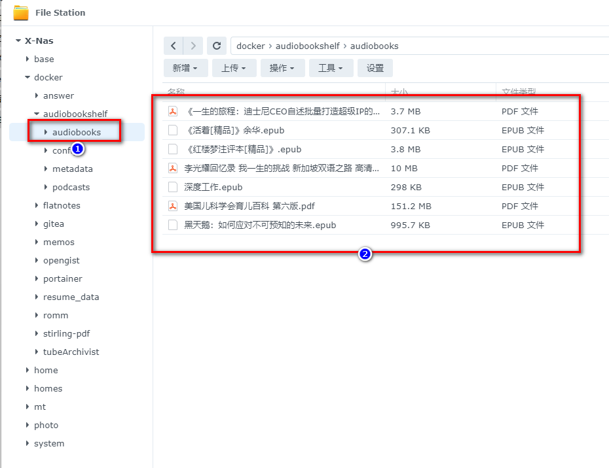The image size is (609, 468).
Task: Click PDF icon of 李光耀回忆录 file
Action: click(x=173, y=169)
